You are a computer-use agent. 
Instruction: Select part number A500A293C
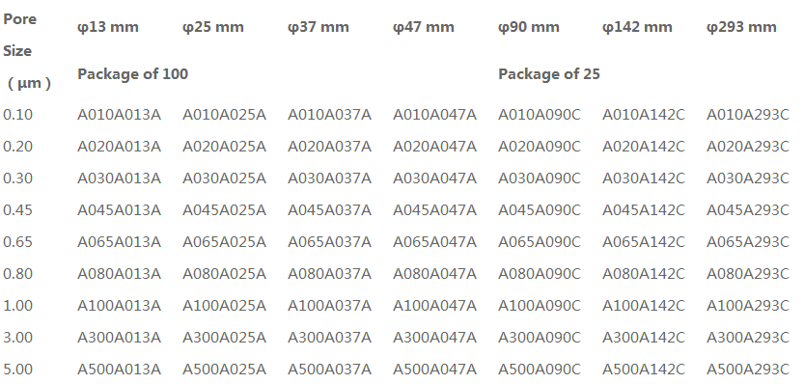tap(748, 370)
